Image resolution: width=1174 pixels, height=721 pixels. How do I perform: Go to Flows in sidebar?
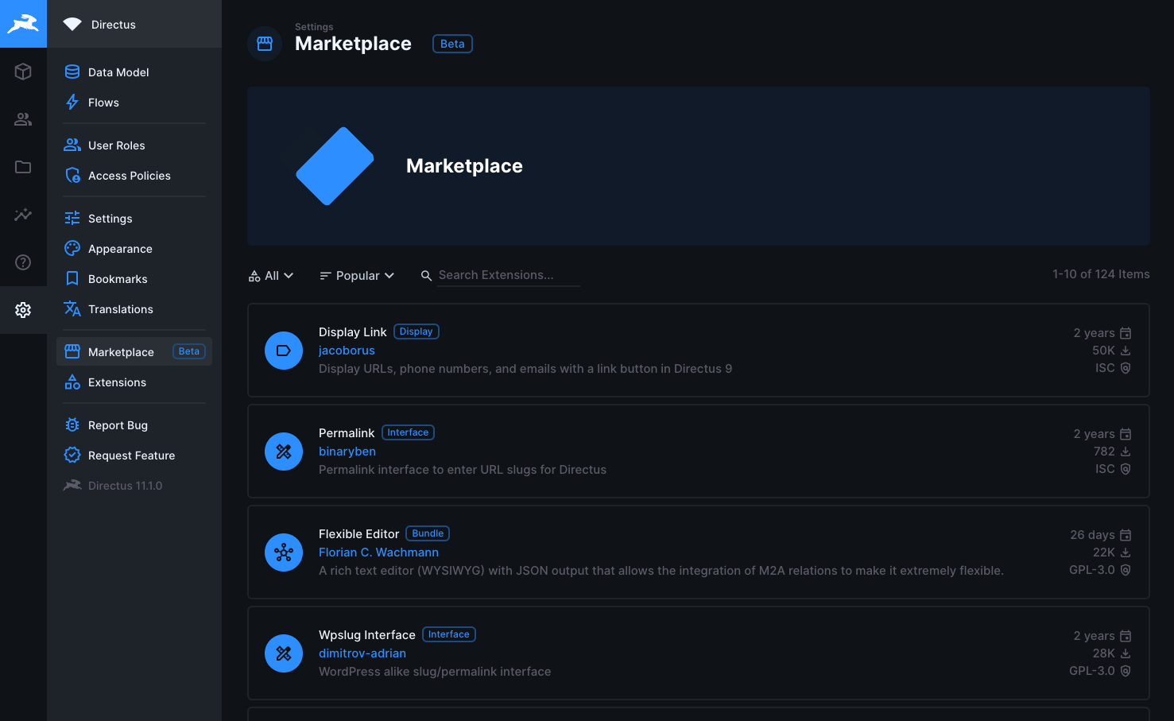click(x=134, y=102)
